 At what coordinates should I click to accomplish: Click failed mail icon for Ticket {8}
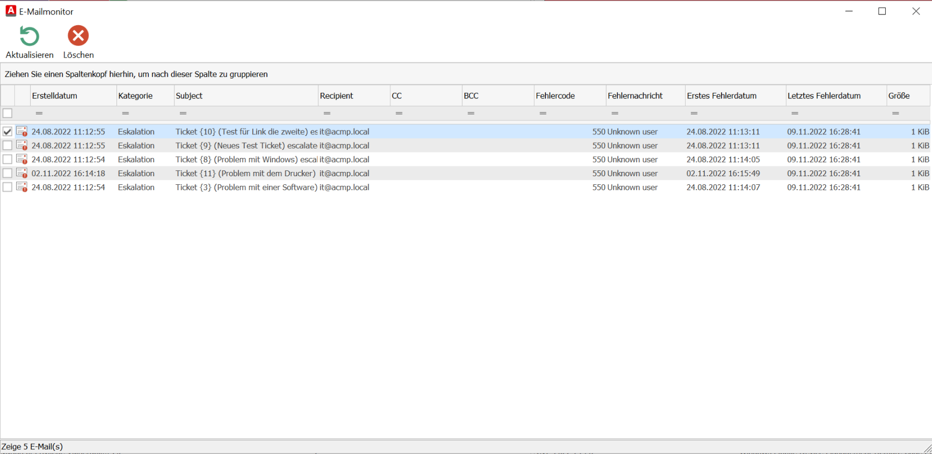coord(22,160)
